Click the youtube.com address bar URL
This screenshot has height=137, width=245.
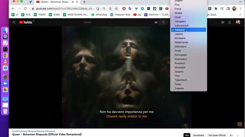click(x=65, y=9)
